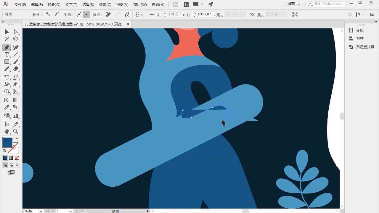The image size is (379, 213).
Task: Open the 编辑(E) menu
Action: pos(37,4)
